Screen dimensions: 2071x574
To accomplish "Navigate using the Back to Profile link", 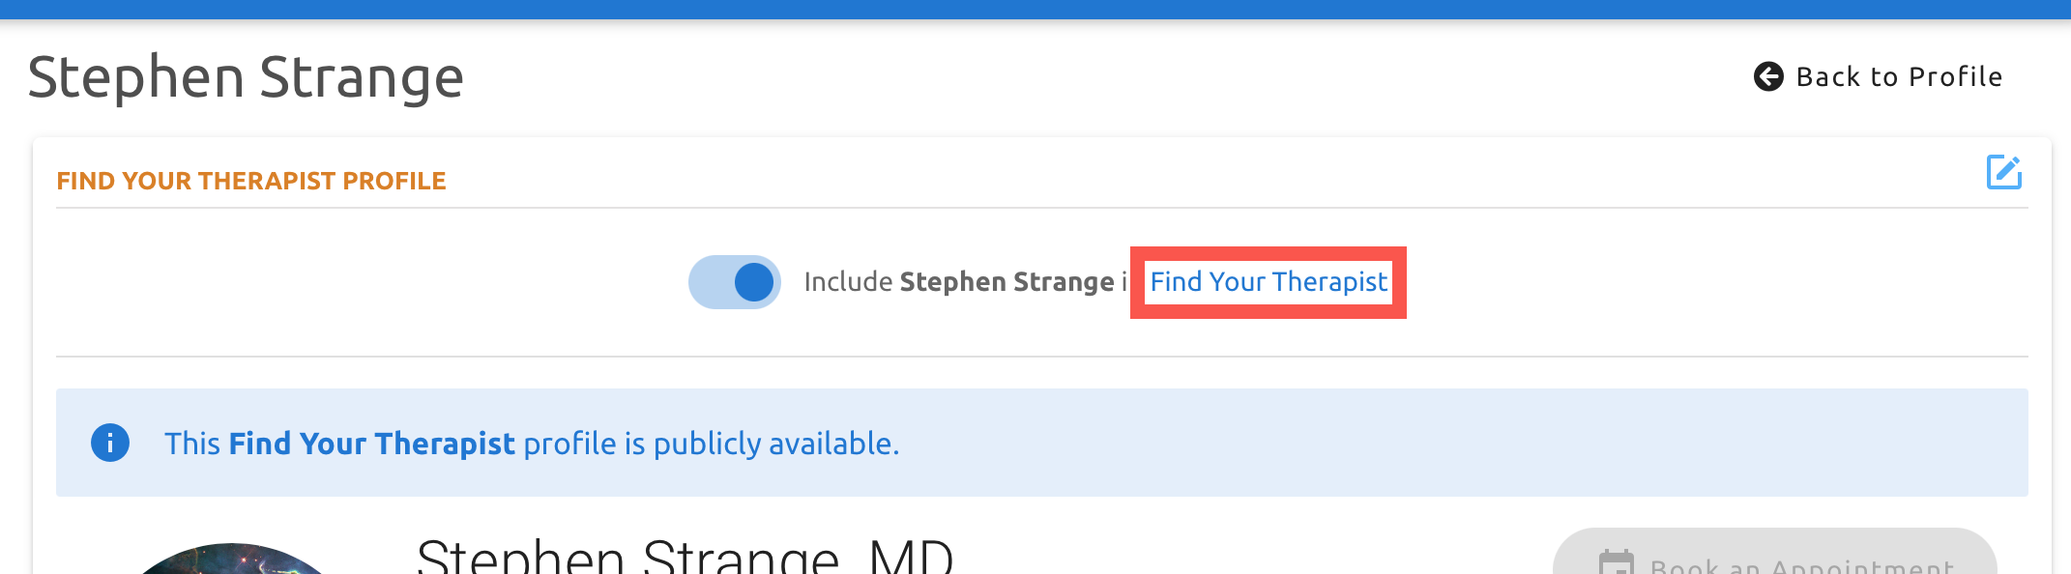I will tap(1899, 76).
